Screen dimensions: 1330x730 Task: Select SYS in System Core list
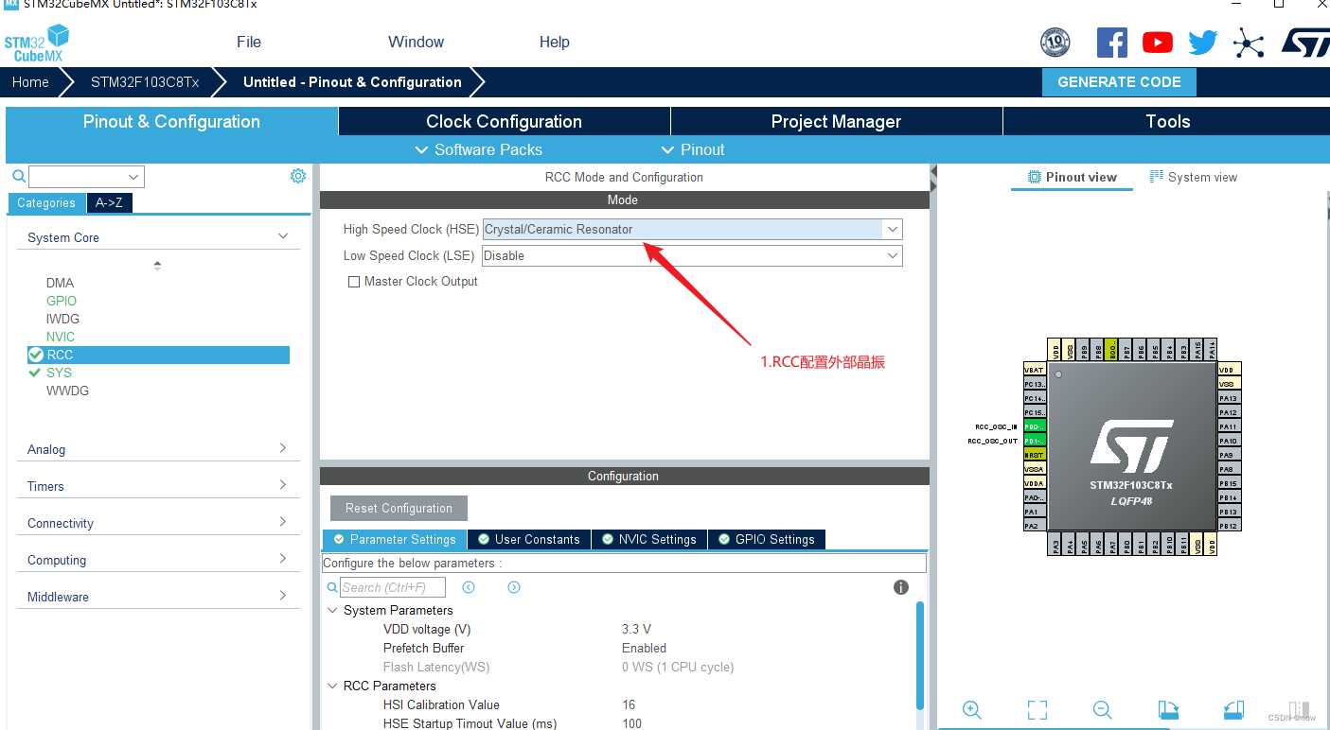(x=60, y=373)
